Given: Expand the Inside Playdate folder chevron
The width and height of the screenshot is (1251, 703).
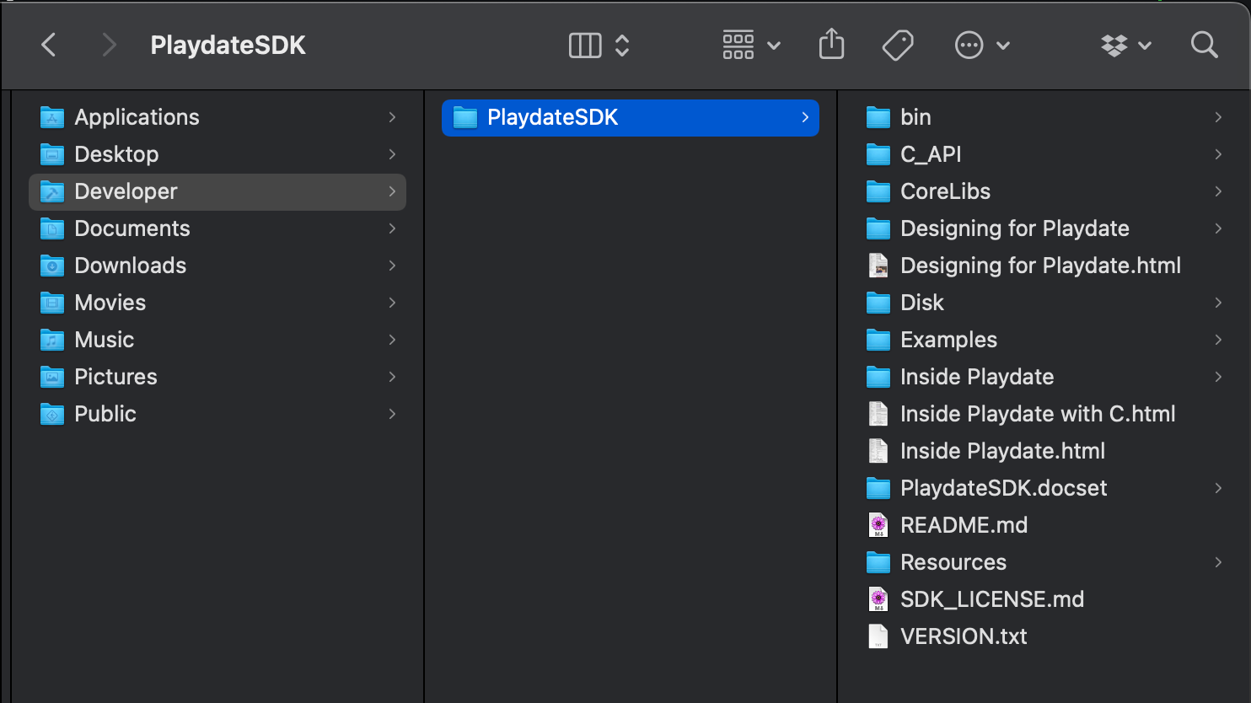Looking at the screenshot, I should pos(1218,377).
